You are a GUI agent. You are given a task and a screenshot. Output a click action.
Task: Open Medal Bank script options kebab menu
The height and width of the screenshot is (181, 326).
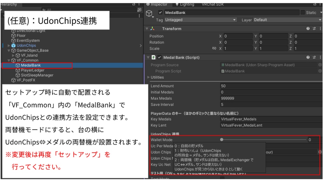(320, 57)
